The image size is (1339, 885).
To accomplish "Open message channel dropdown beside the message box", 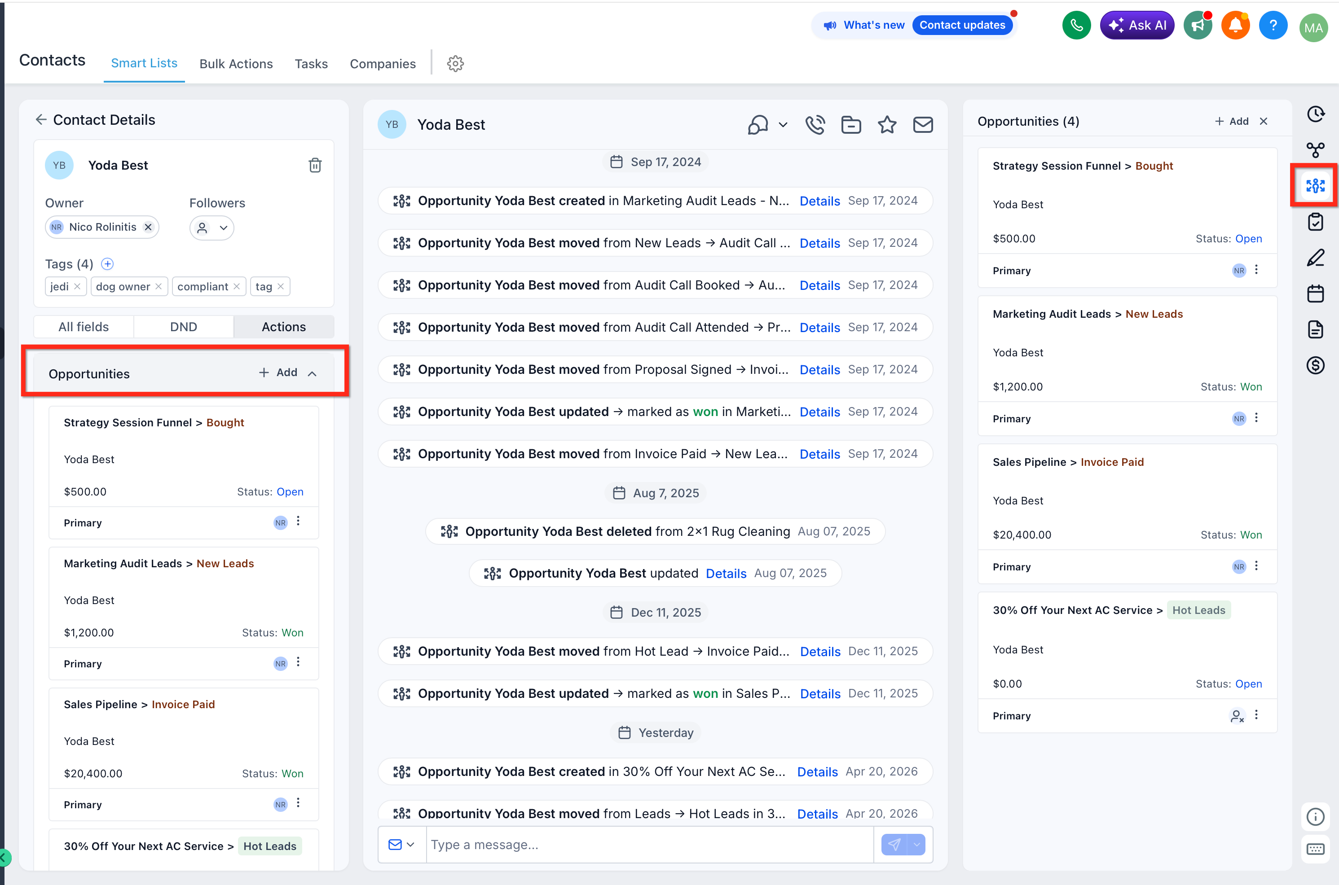I will (401, 844).
